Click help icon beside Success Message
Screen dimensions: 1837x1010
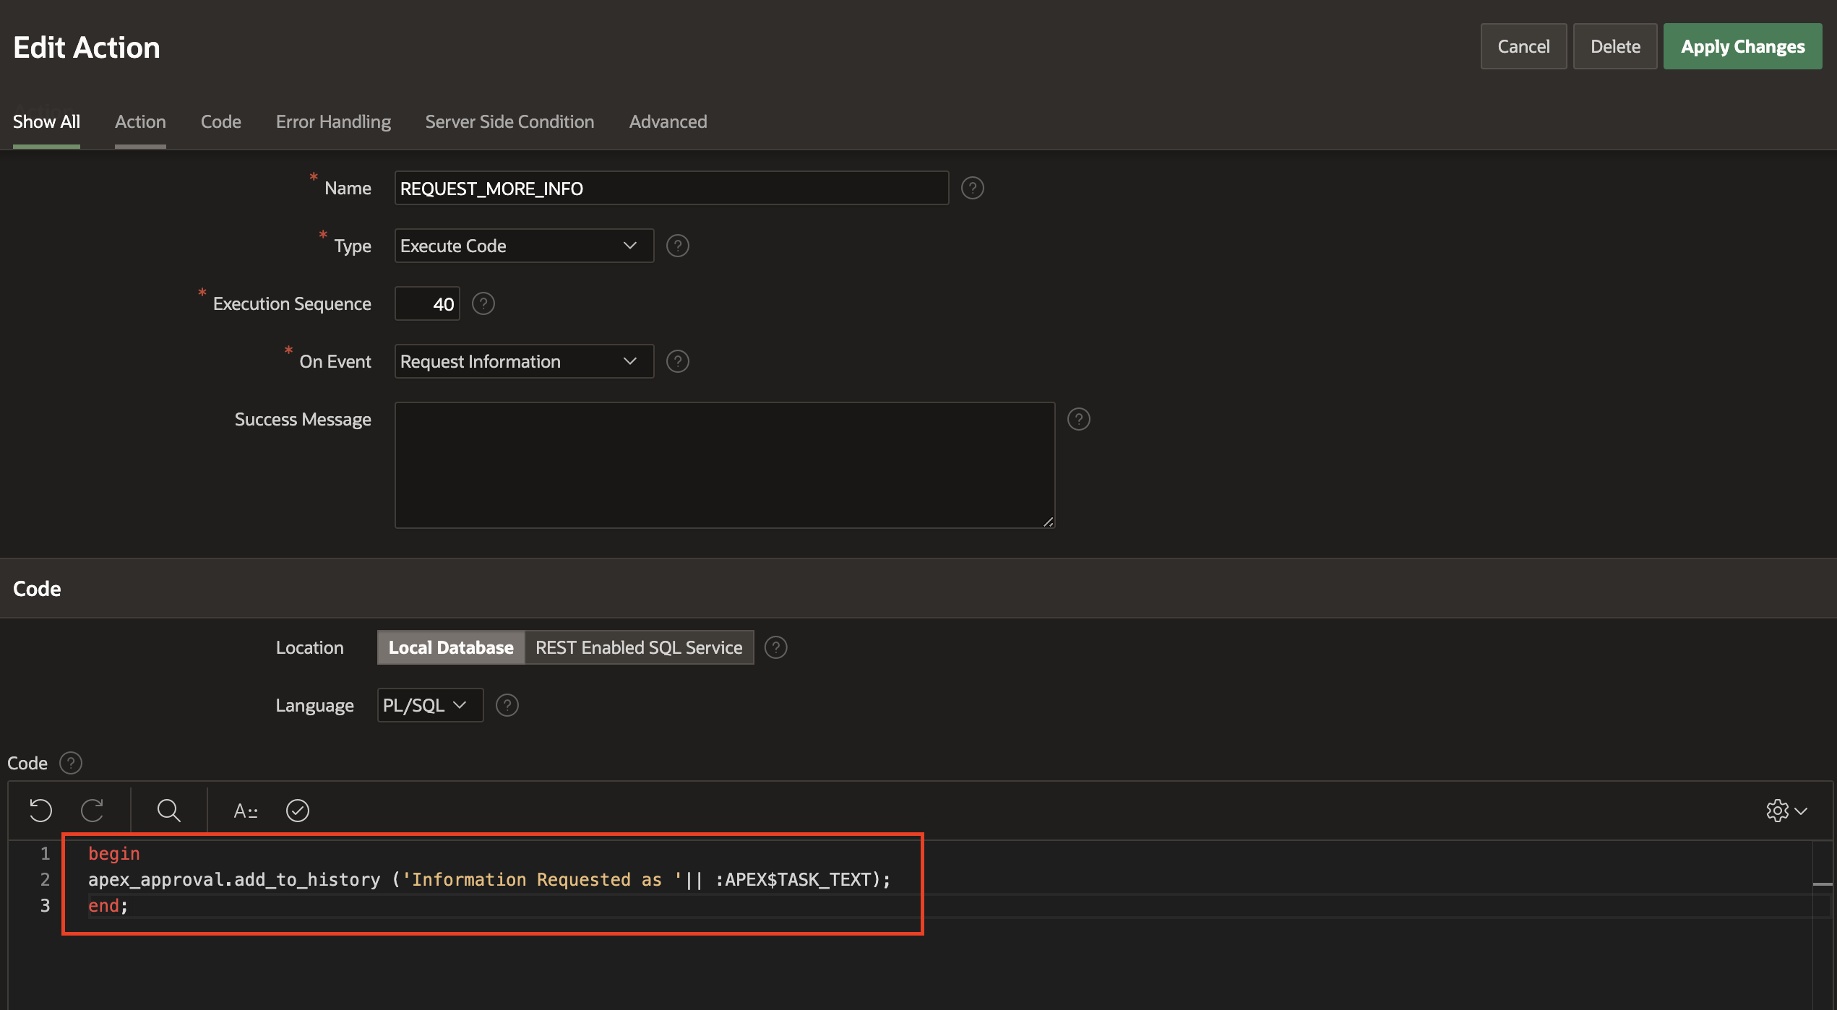click(x=1079, y=419)
